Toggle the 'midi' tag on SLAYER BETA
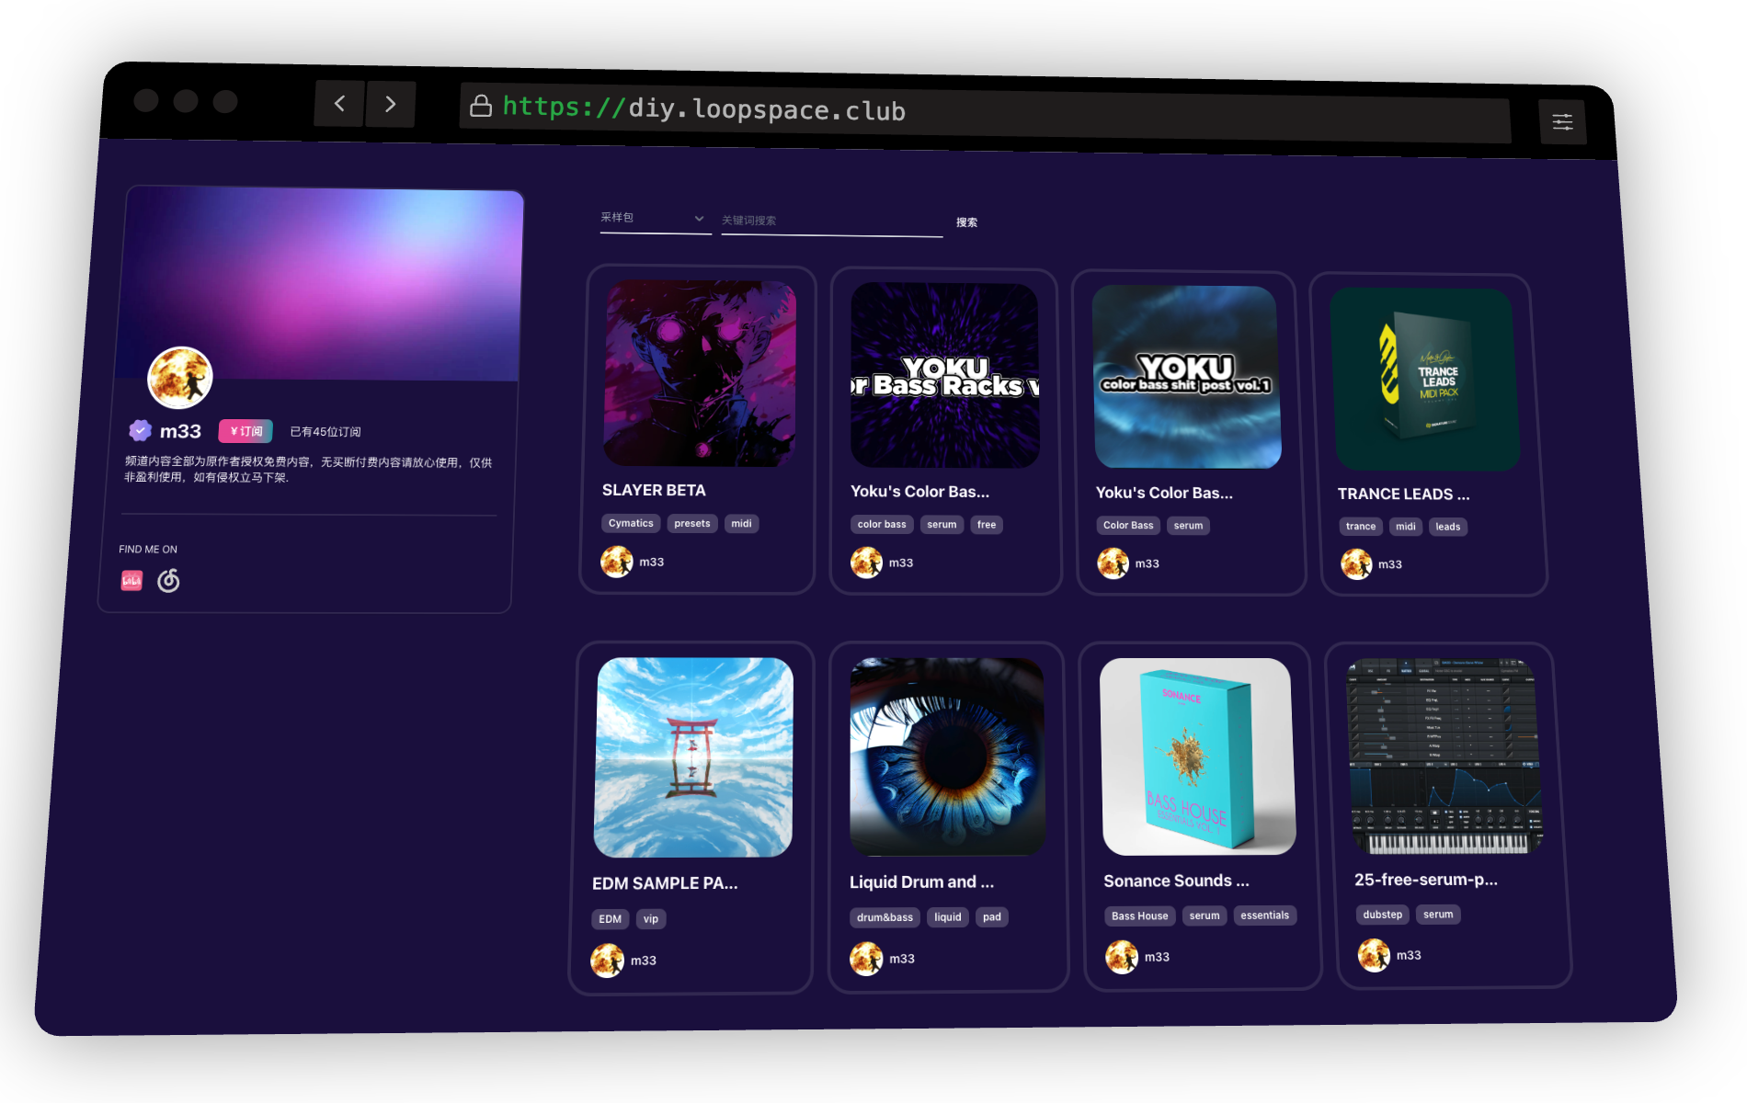Image resolution: width=1747 pixels, height=1103 pixels. [x=742, y=523]
